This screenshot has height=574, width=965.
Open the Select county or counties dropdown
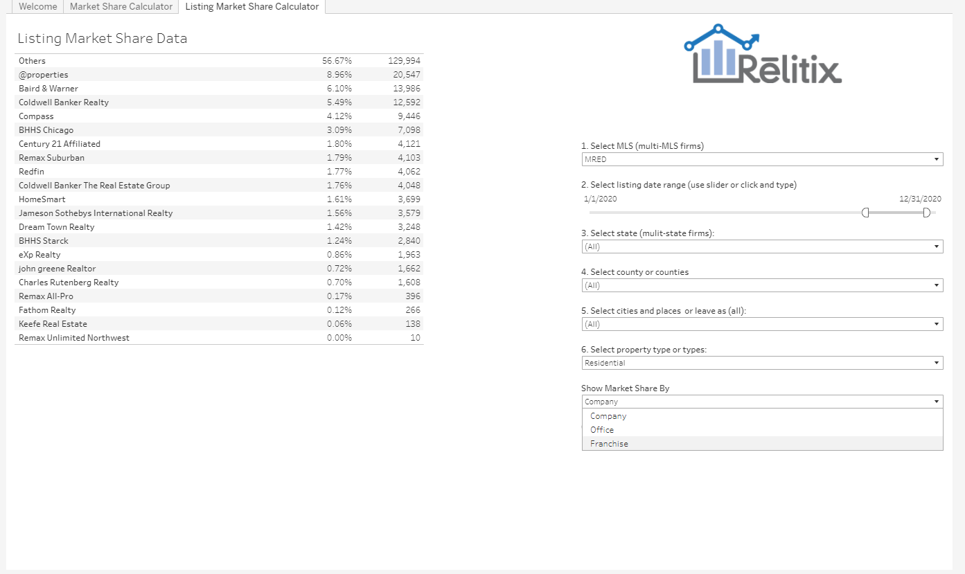click(762, 285)
